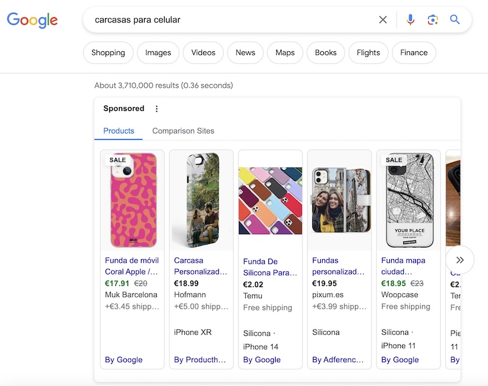Filter results by Shopping
The width and height of the screenshot is (488, 386).
point(108,52)
